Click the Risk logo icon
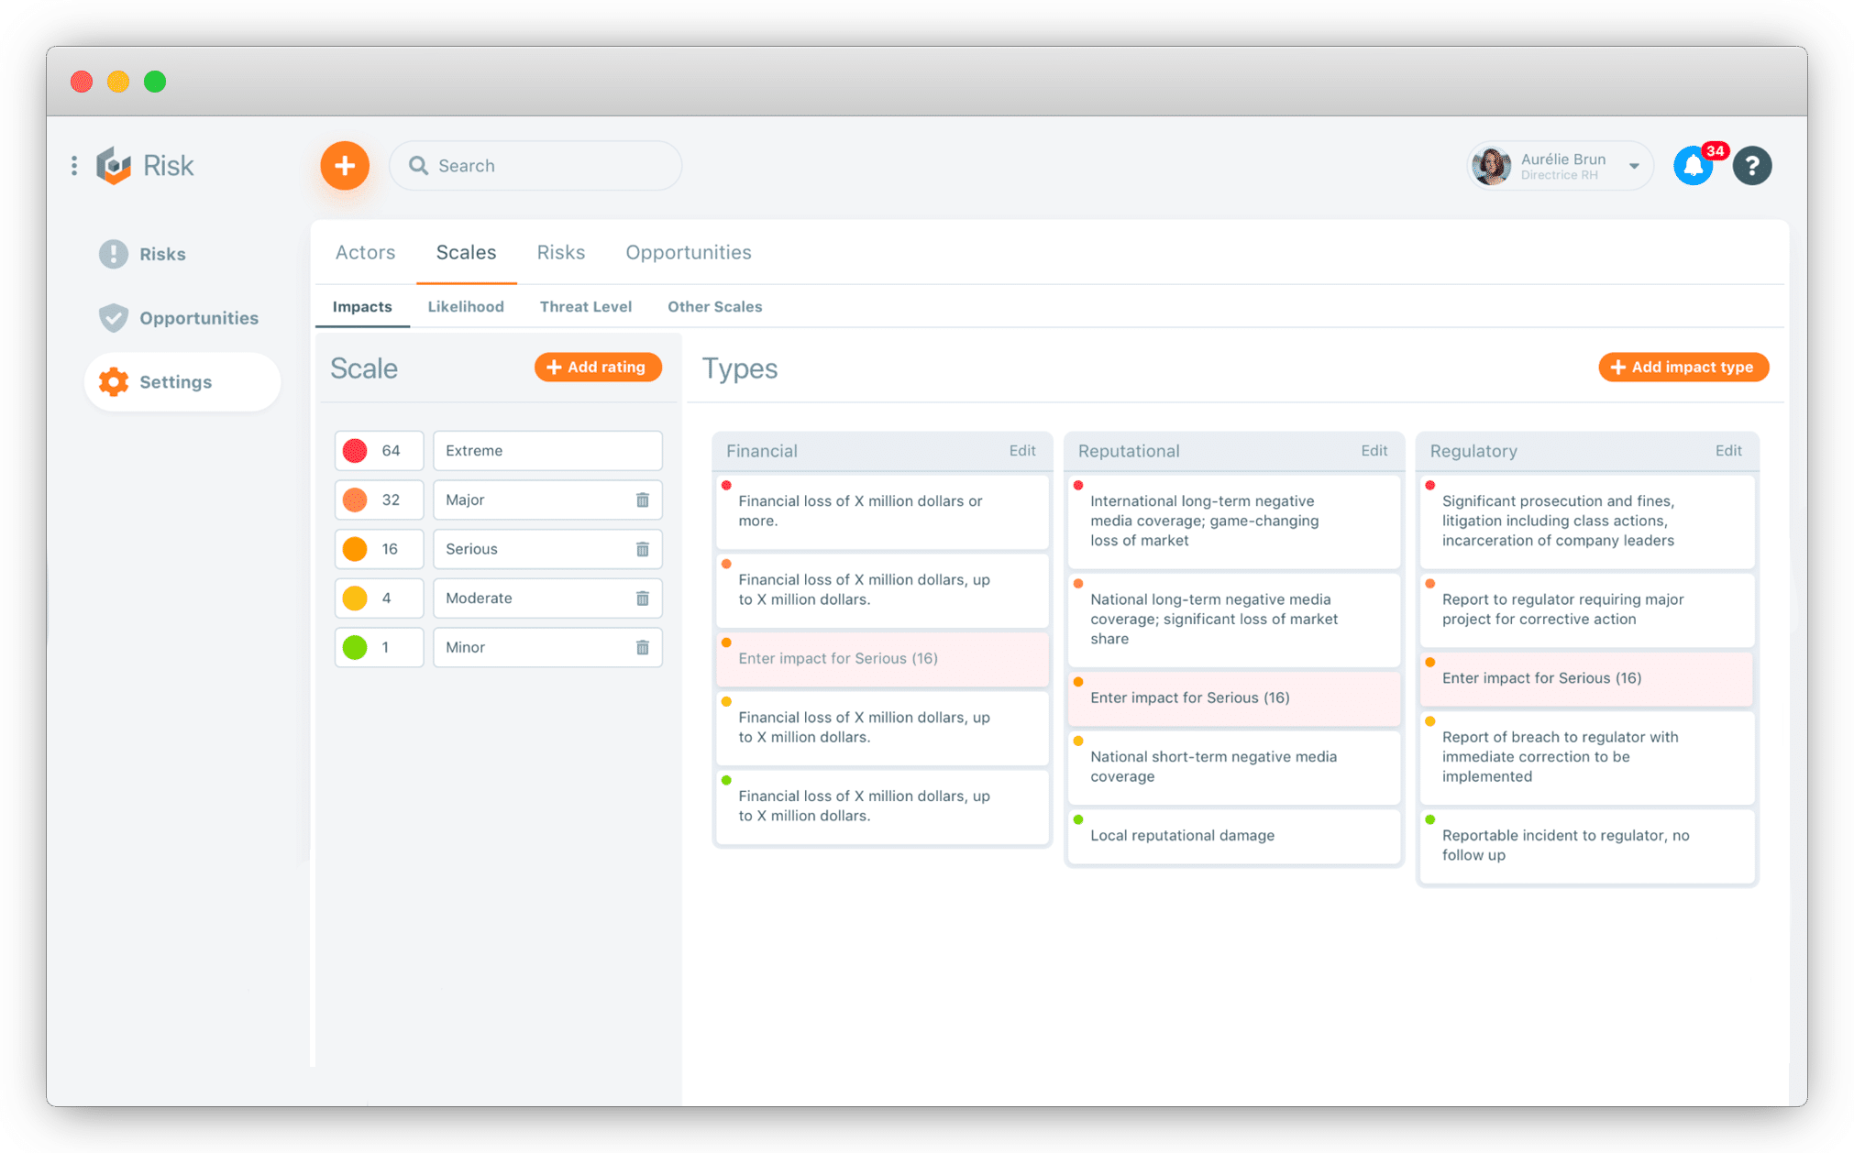This screenshot has height=1153, width=1854. (x=115, y=166)
